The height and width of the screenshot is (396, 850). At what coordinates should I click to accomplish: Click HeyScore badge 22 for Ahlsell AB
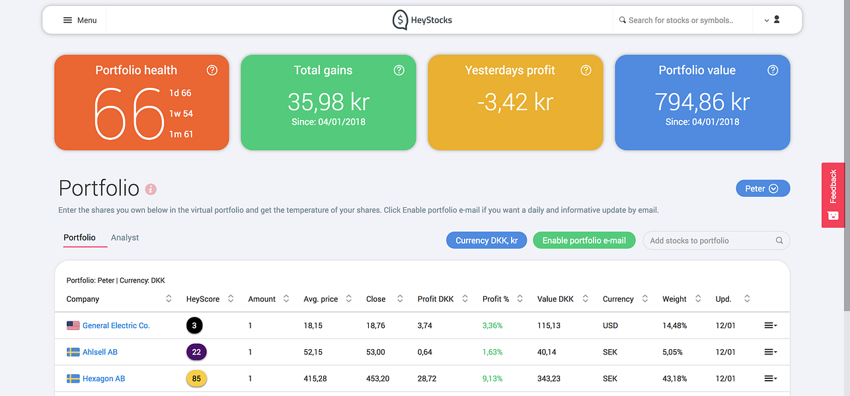[x=196, y=352]
